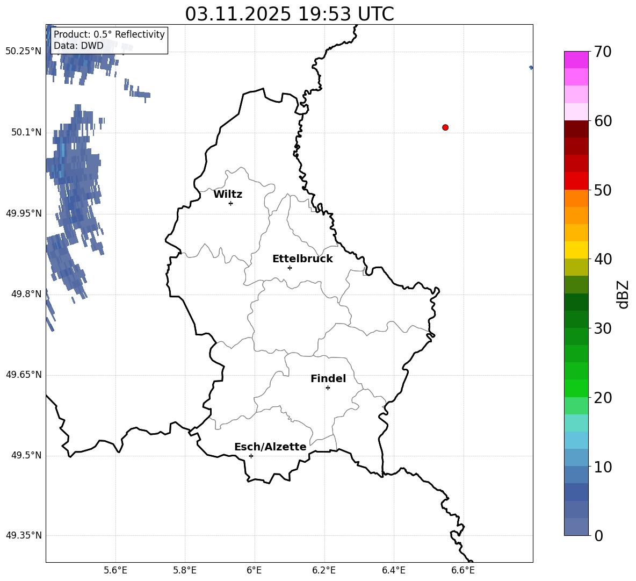Click the Wiltz city label
This screenshot has height=581, width=636.
coord(228,195)
